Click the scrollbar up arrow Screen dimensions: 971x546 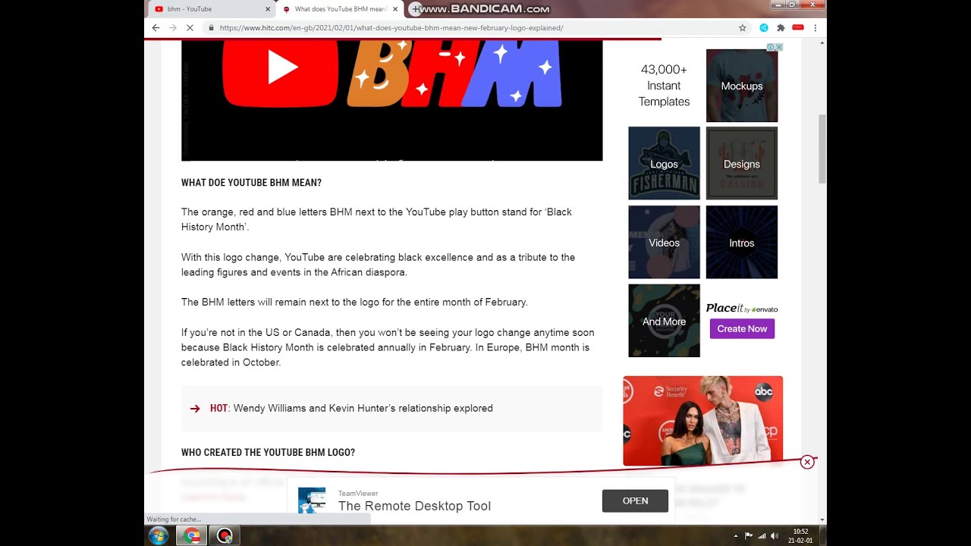click(x=822, y=43)
